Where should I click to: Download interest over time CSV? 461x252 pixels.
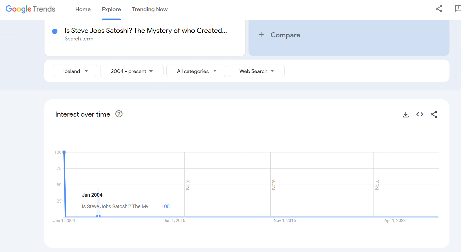tap(406, 114)
